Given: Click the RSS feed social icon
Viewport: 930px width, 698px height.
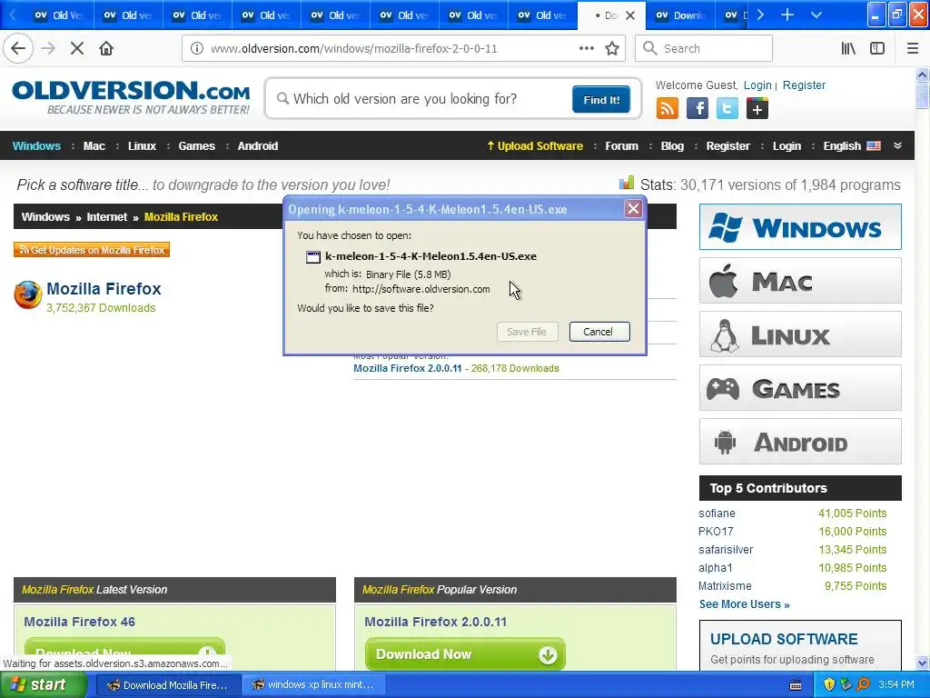Looking at the screenshot, I should pyautogui.click(x=668, y=109).
